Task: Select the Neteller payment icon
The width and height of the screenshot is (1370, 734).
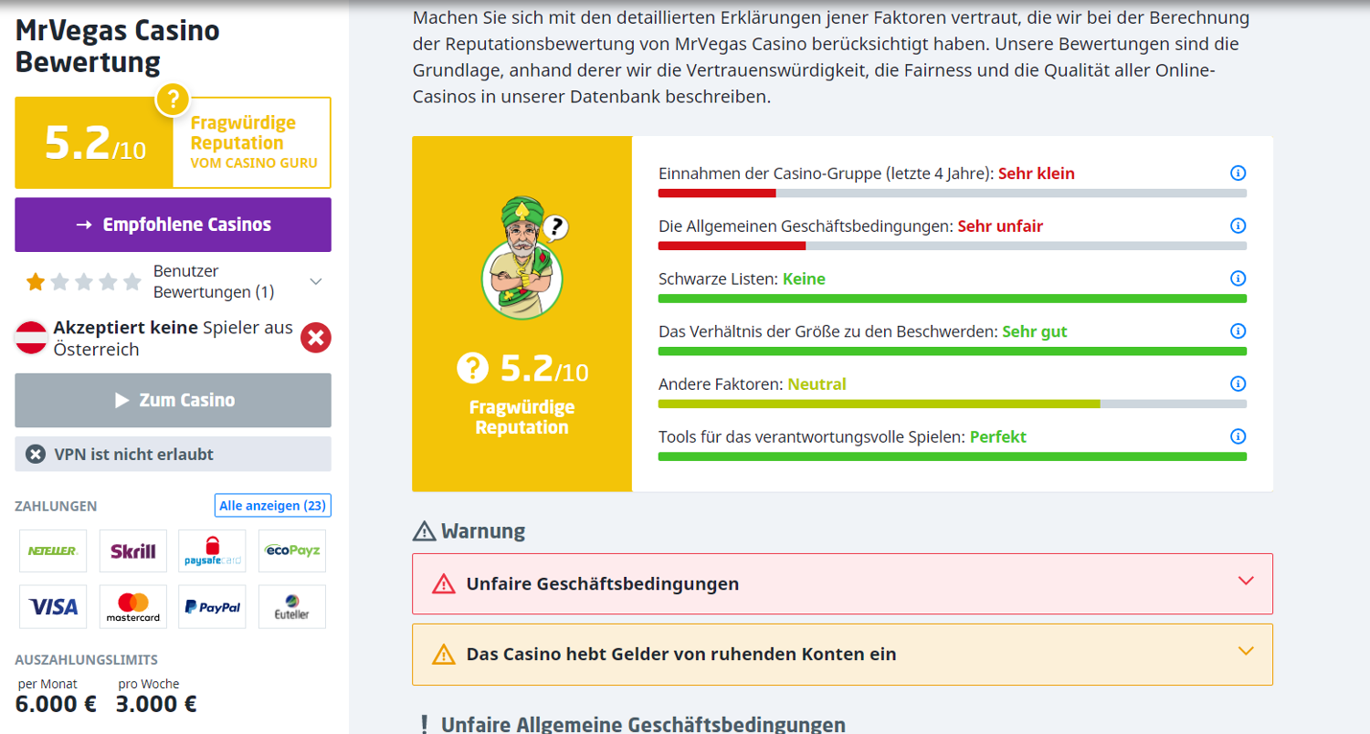Action: [x=52, y=550]
